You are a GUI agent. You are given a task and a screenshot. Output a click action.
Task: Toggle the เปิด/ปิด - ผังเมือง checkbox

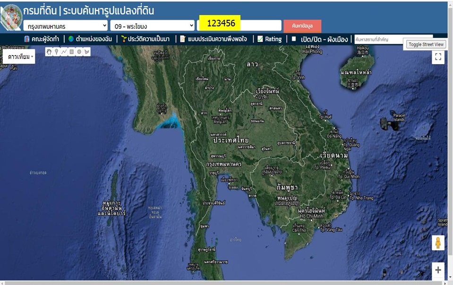point(294,39)
